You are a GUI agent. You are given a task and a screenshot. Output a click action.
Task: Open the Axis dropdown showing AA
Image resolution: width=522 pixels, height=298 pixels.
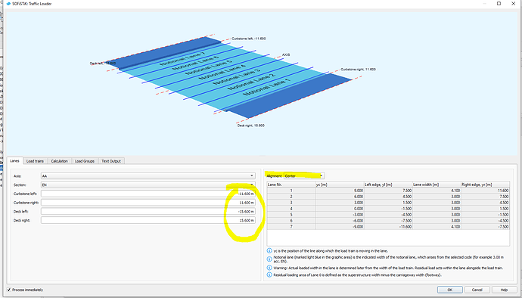pos(148,175)
